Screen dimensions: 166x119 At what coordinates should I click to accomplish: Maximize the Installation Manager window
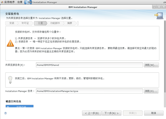coord(159,7)
